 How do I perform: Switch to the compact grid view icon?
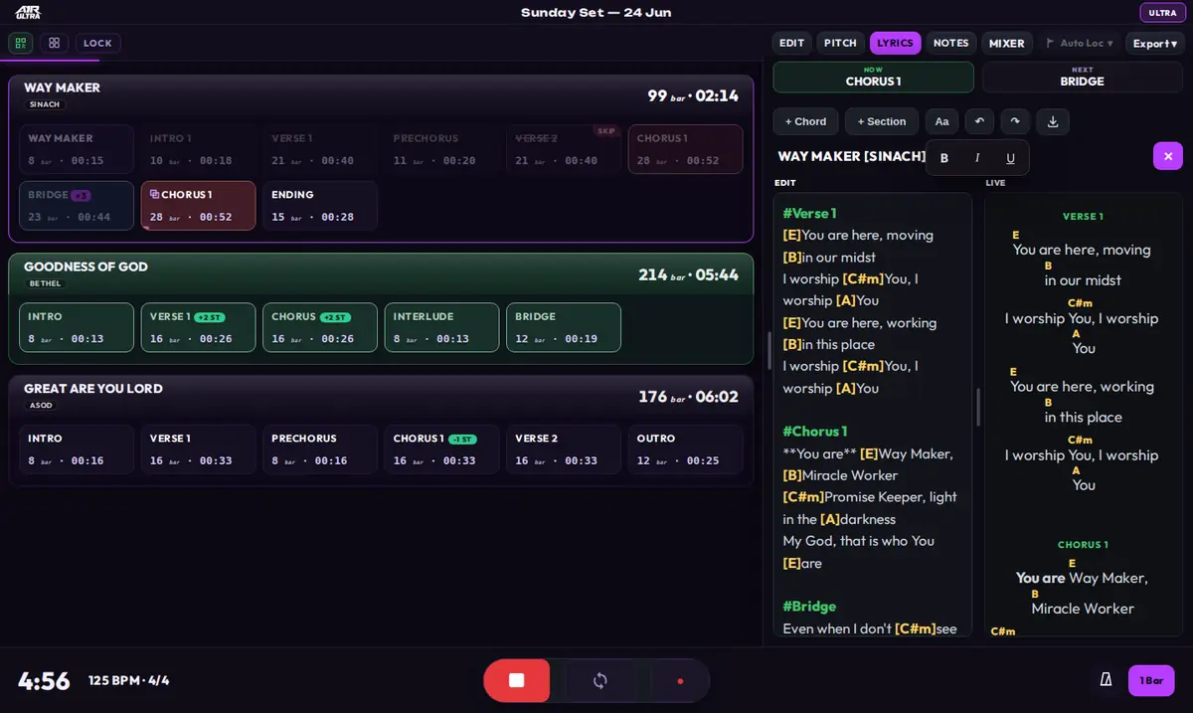click(21, 43)
